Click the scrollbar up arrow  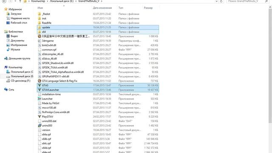click(270, 7)
